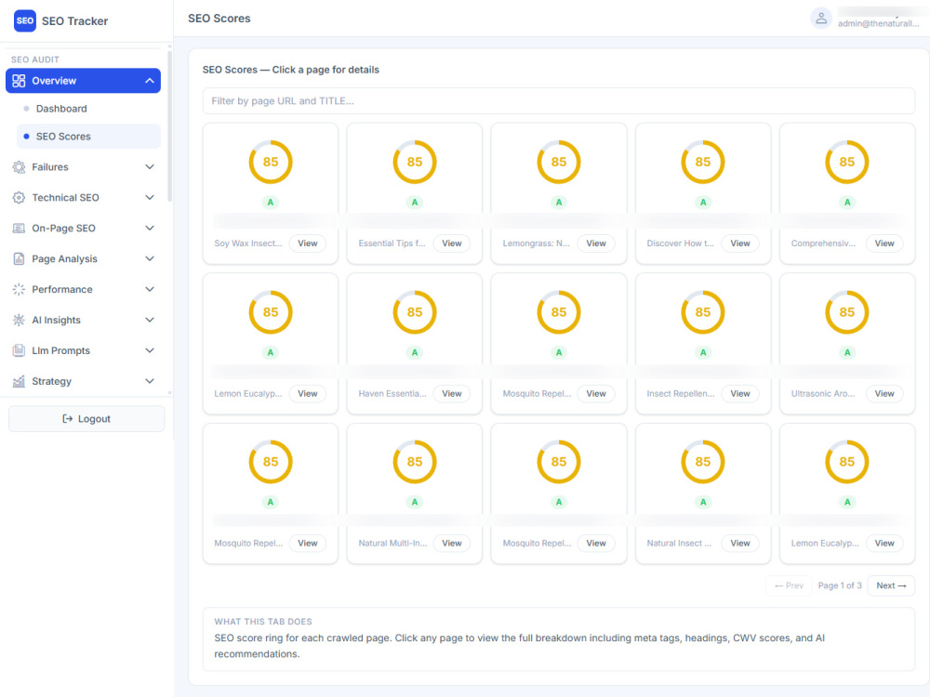Click the On-Page SEO icon
The width and height of the screenshot is (930, 697).
tap(19, 229)
